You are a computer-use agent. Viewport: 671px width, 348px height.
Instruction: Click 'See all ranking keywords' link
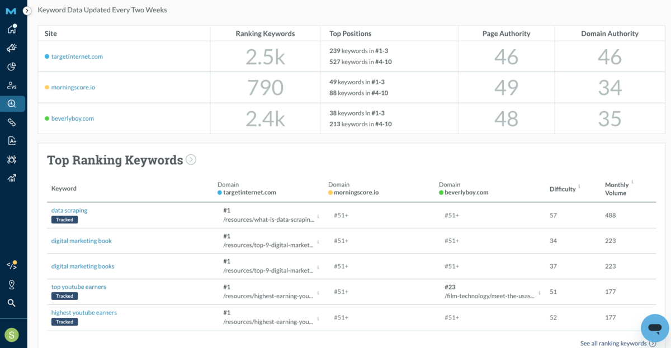point(613,344)
